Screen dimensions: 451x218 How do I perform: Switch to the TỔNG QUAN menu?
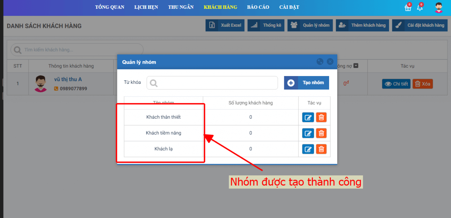[x=110, y=7]
